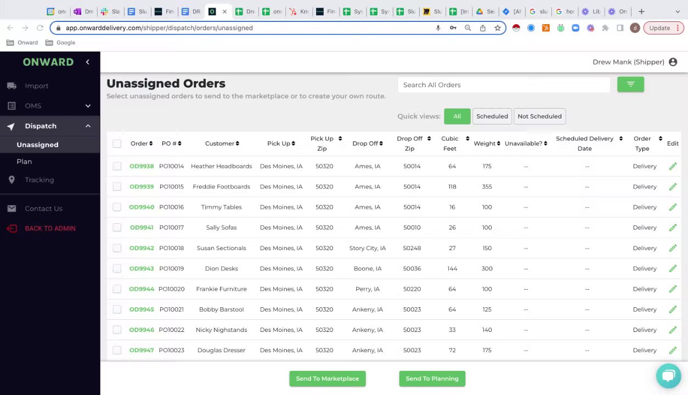Edit order OD9945 with pencil icon

click(673, 309)
